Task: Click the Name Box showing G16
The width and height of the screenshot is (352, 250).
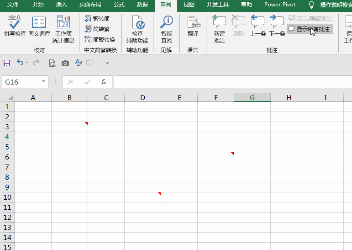Action: [x=21, y=82]
